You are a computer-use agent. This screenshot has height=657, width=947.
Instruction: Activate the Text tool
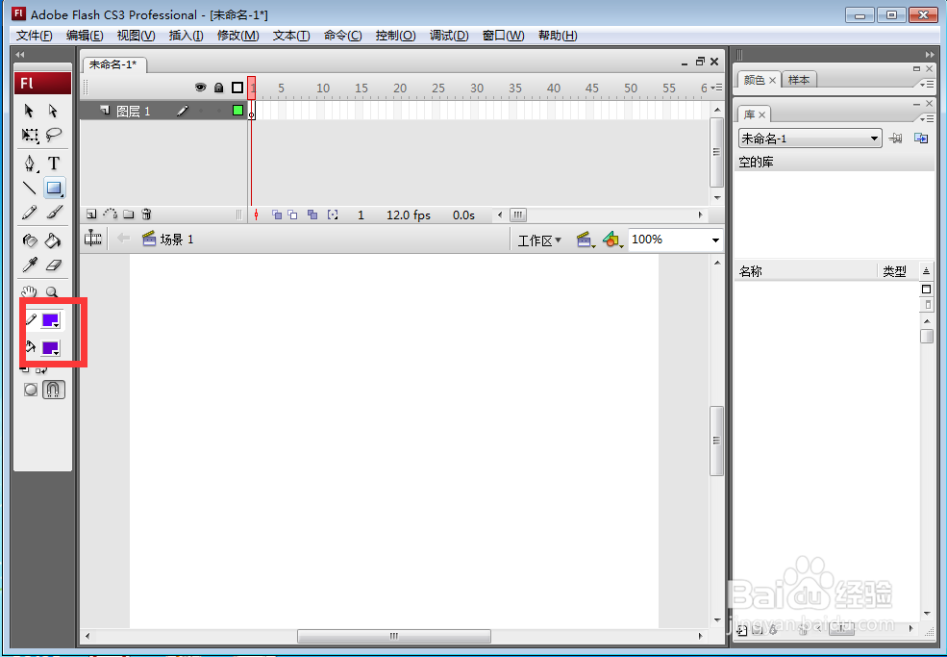coord(54,164)
